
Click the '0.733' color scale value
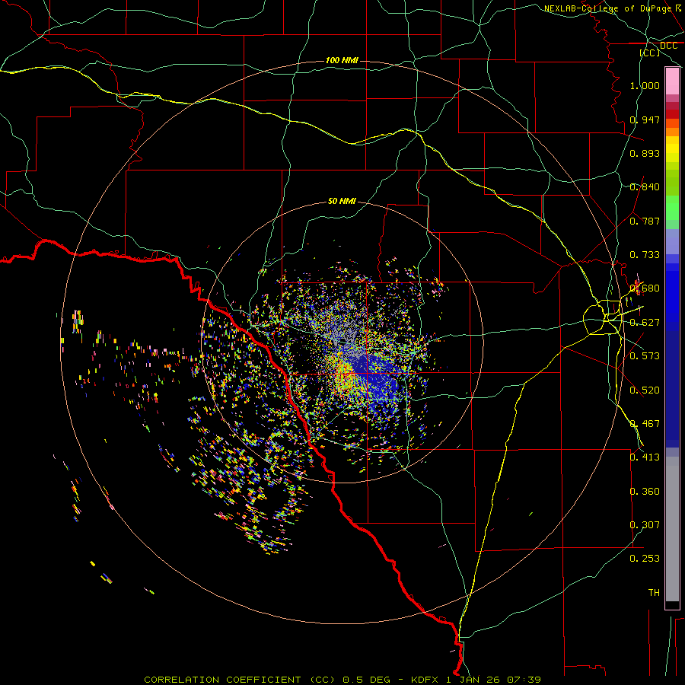tap(645, 255)
